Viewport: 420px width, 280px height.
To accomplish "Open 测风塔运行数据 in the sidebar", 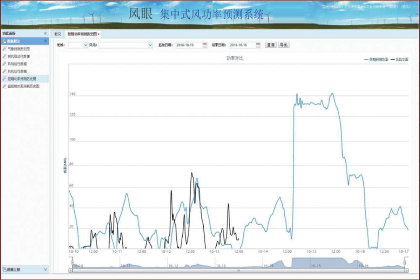I will pyautogui.click(x=18, y=56).
